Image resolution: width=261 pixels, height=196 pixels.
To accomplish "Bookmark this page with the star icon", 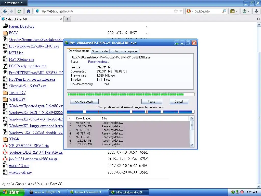I will 176,11.
